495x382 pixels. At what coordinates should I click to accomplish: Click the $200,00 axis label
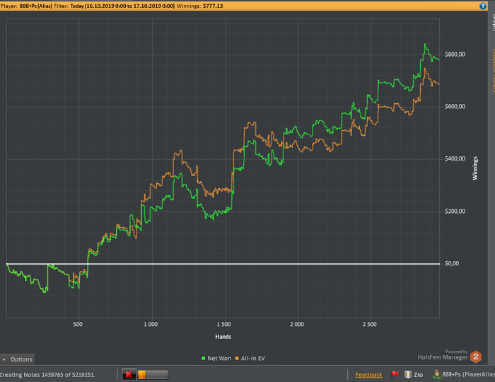point(455,212)
